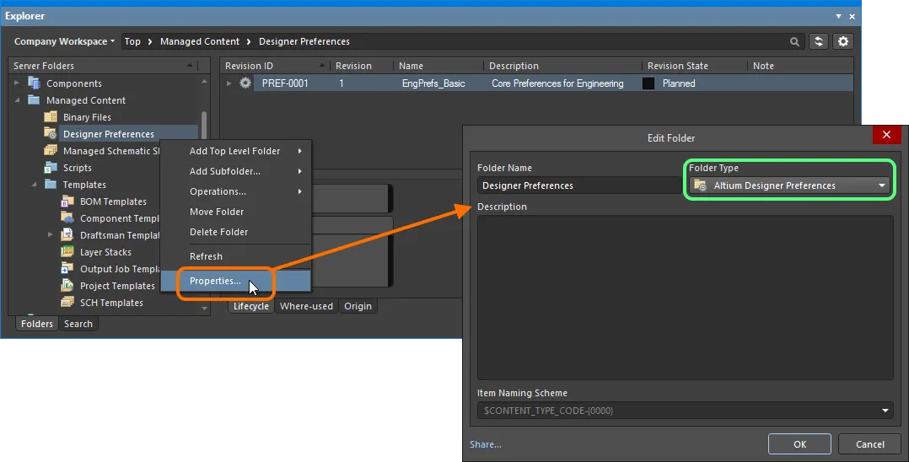Screen dimensions: 909x462
Task: Select the EngPrefs_Basic name cell
Action: 433,83
